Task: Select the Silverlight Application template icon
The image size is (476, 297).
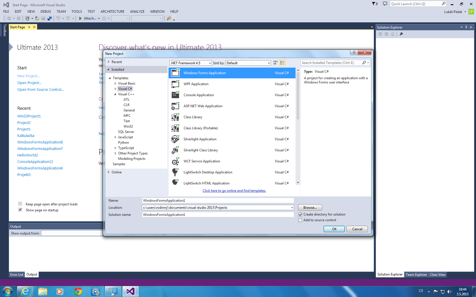Action: point(175,139)
